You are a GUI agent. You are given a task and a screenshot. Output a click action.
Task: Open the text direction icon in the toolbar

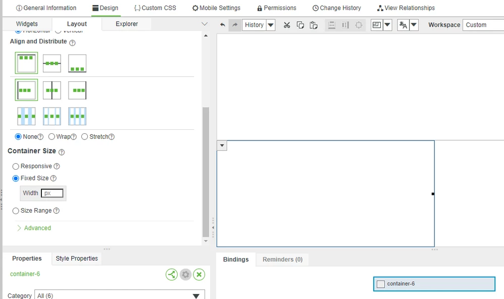tap(403, 24)
